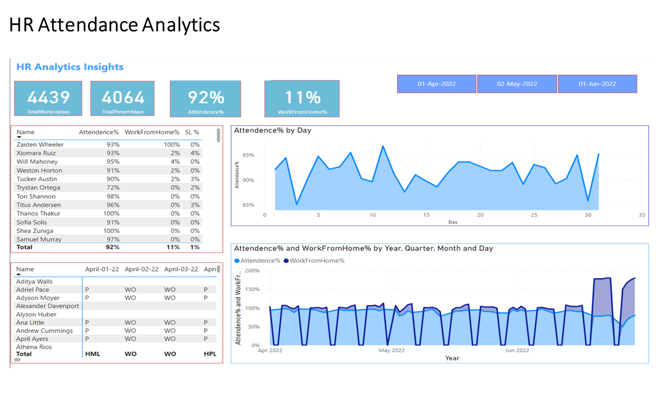Click the TotalWorkingdays 4439 card
This screenshot has height=396, width=663.
click(48, 99)
